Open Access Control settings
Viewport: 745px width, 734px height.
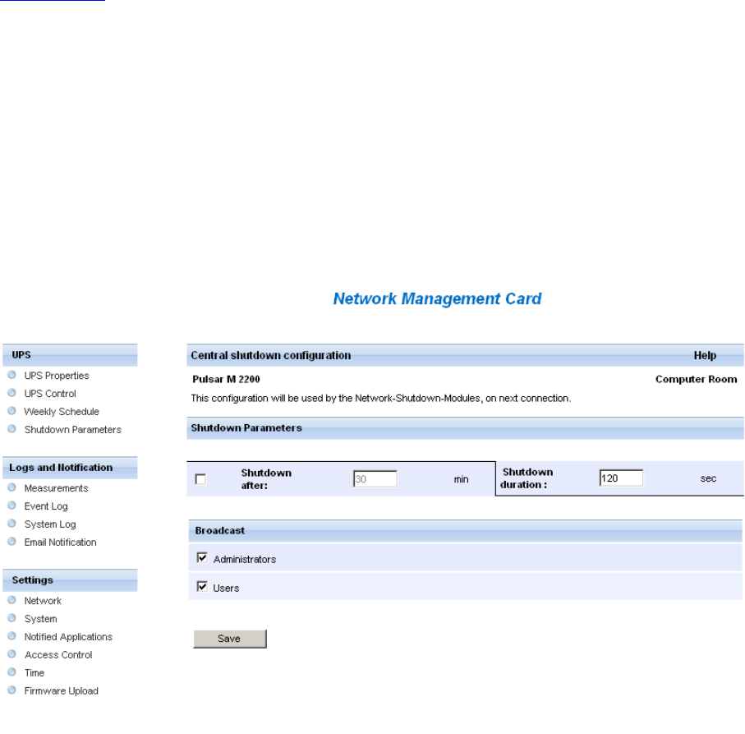click(x=58, y=655)
